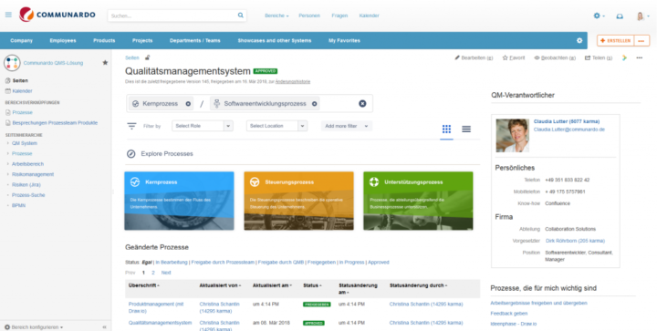
Task: Open the Company navigation tab
Action: 21,41
